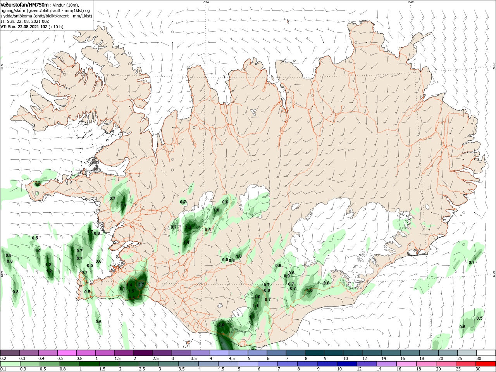
Task: Click the '0.2' label under the snow legend
Action: (3, 358)
